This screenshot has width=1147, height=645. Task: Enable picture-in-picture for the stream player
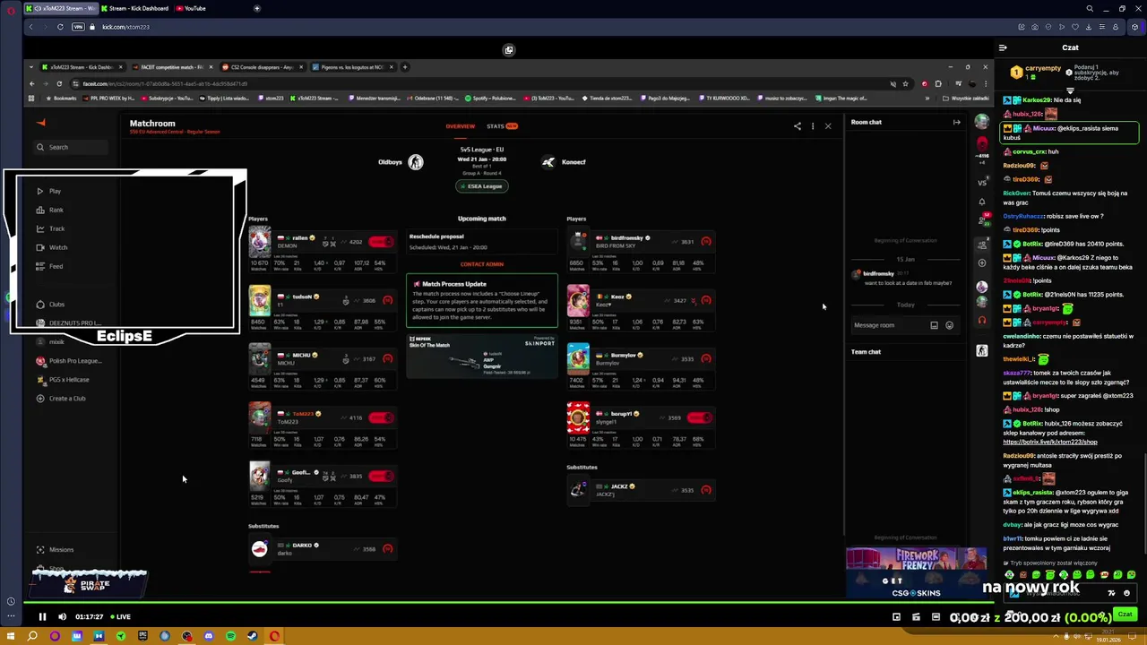(x=896, y=616)
